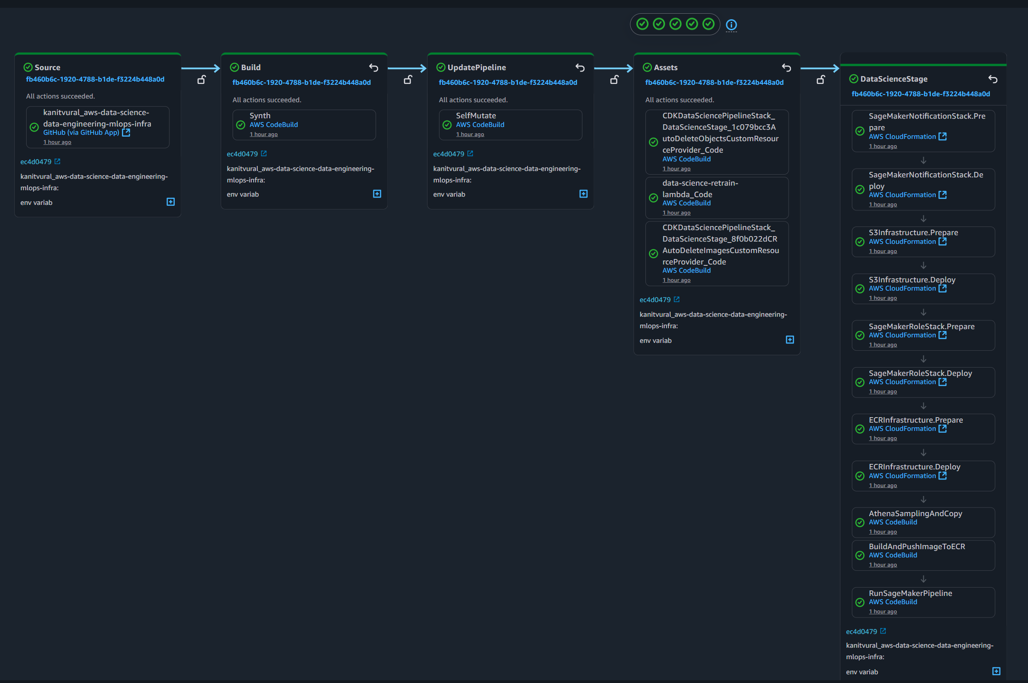Open external link icon for S3Infrastructure.Prepare
This screenshot has height=683, width=1028.
point(943,242)
